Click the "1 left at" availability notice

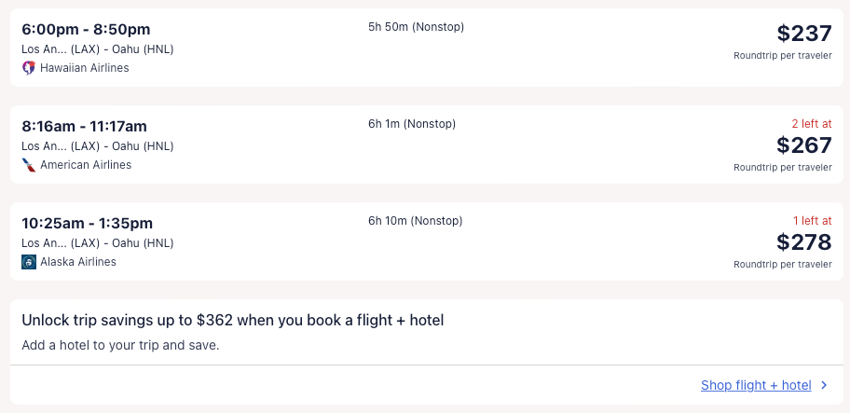[x=812, y=221]
